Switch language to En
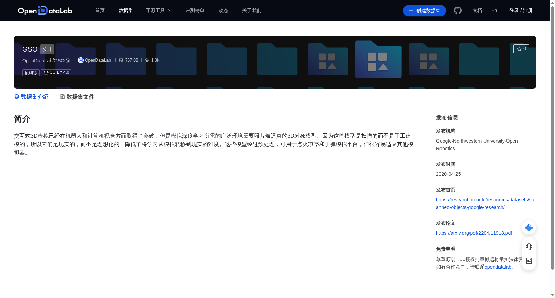This screenshot has width=555, height=298. (494, 10)
